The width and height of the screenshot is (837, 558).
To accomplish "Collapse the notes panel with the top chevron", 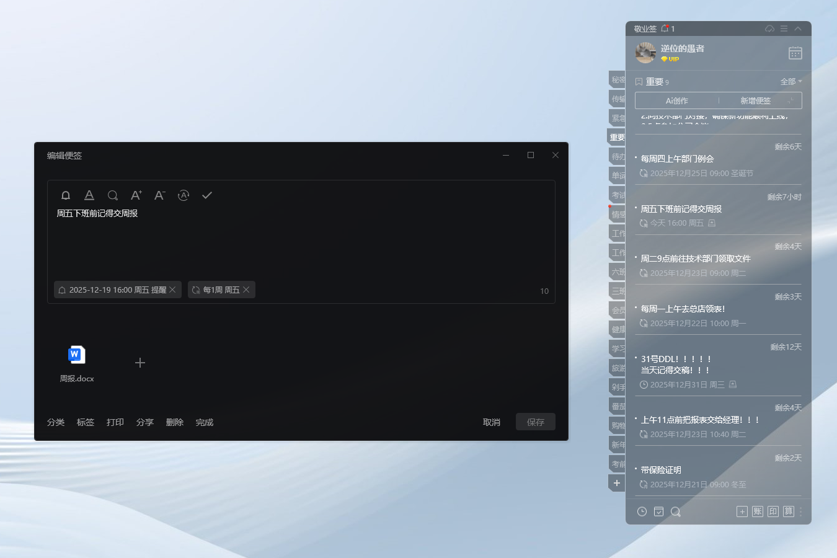I will pos(799,29).
